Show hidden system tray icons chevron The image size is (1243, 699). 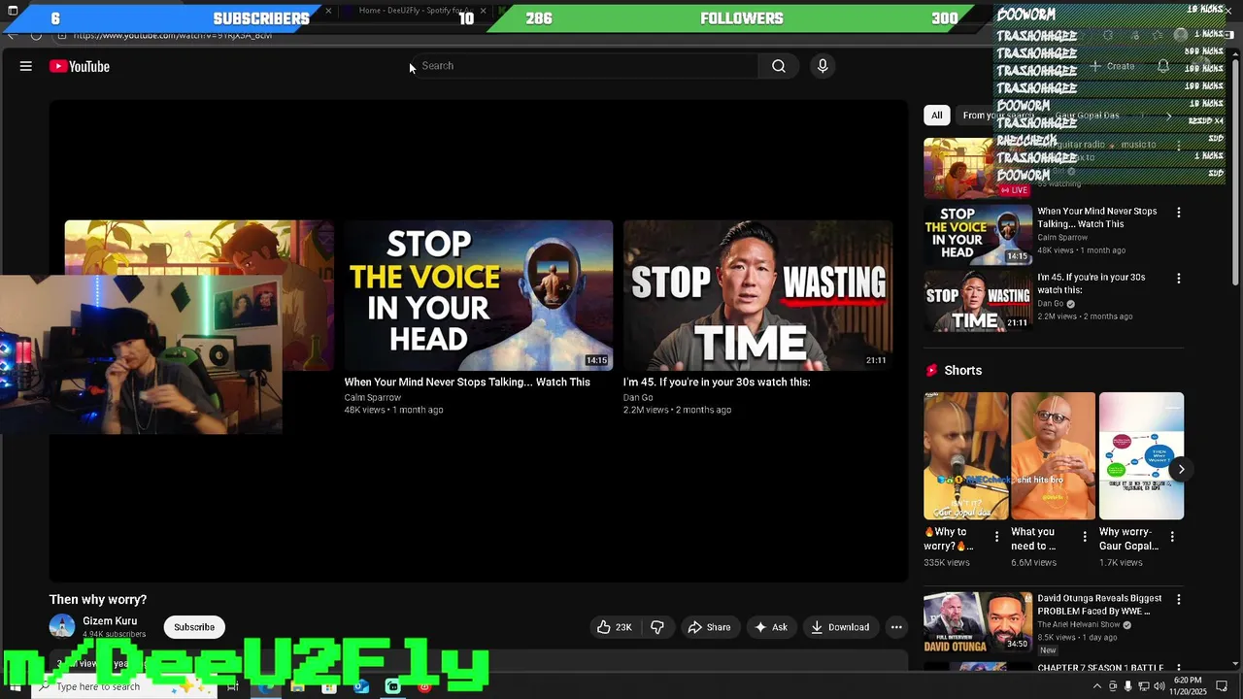1097,686
